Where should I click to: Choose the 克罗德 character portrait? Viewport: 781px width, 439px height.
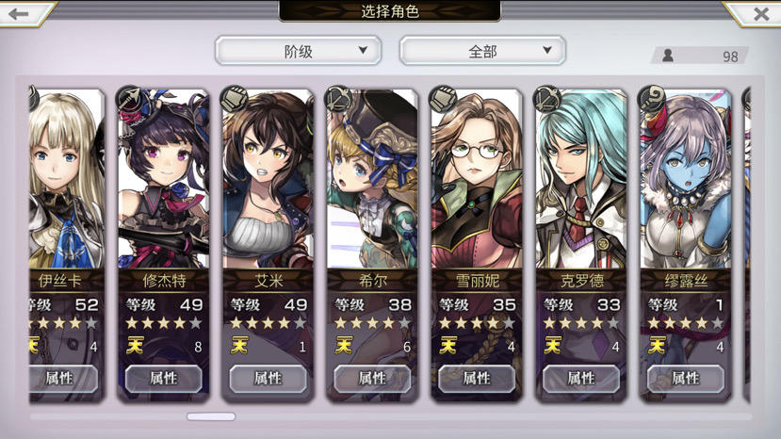point(581,179)
